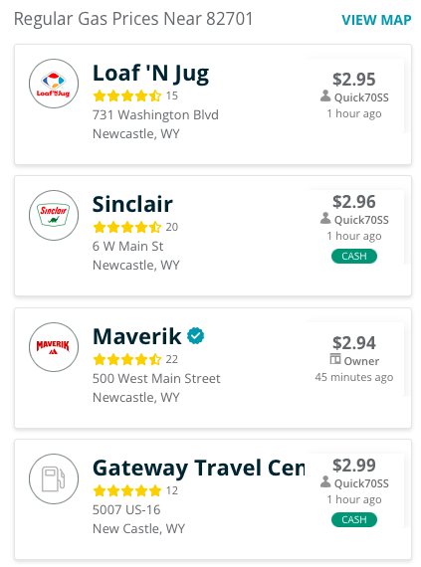Open the Loaf 'N Jug station name
421x567 pixels.
point(151,74)
